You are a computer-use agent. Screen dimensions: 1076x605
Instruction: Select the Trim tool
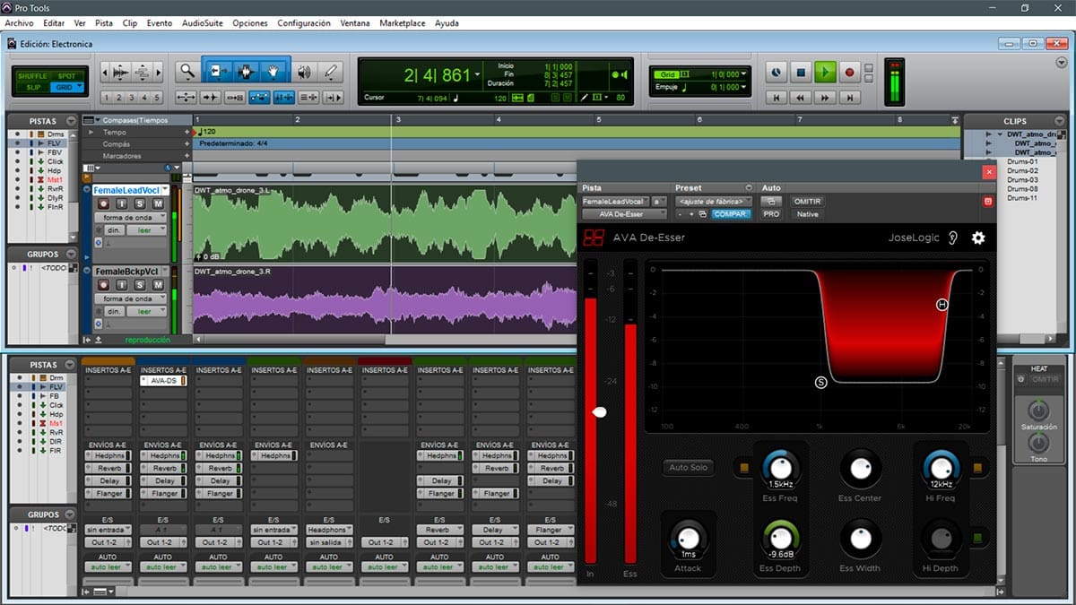point(217,72)
